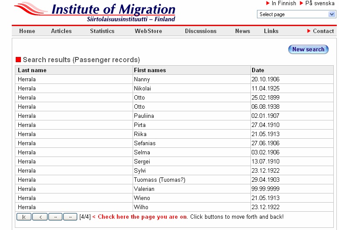Open the Statistics menu
The image size is (339, 230).
[x=102, y=31]
